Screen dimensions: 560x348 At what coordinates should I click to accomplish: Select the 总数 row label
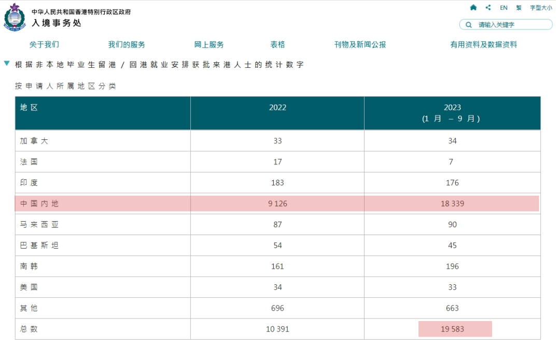click(29, 329)
